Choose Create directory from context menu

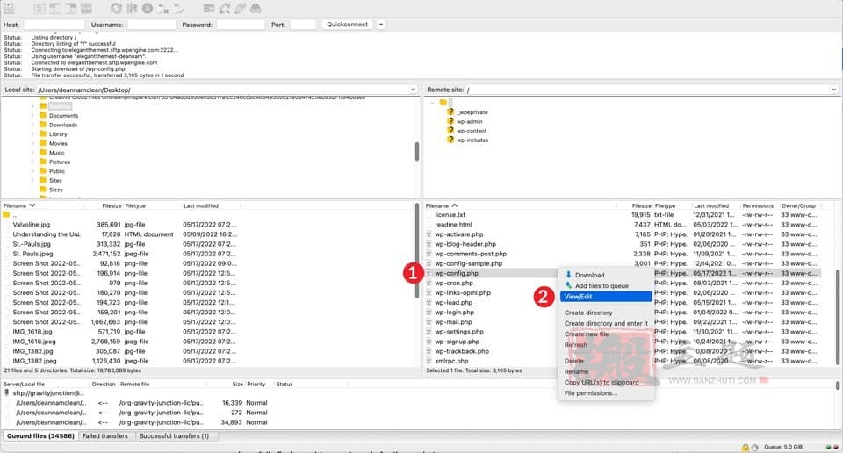coord(605,313)
